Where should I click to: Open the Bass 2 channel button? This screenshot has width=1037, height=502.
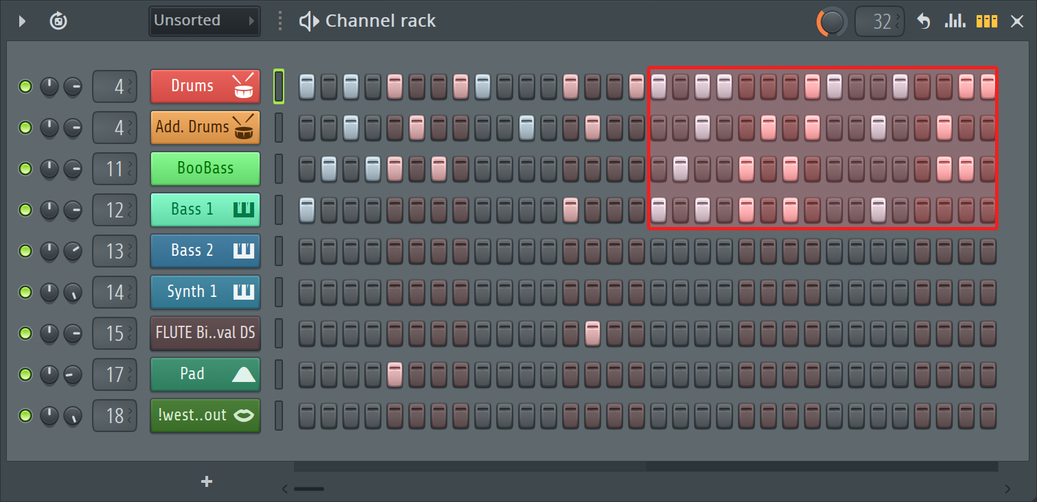click(205, 251)
